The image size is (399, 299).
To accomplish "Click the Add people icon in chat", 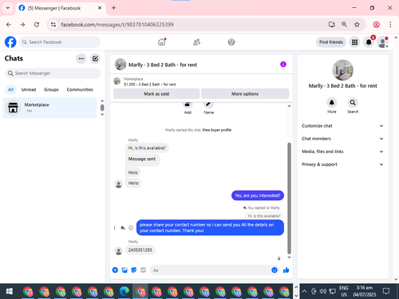I will click(x=188, y=104).
